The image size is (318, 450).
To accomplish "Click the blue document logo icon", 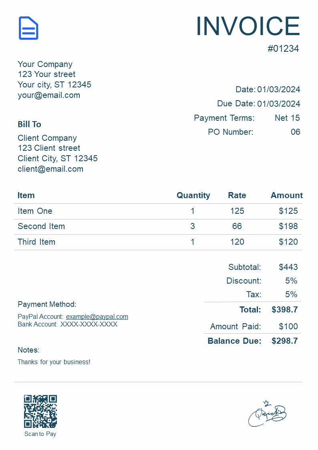I will (28, 28).
